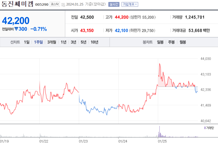
Task: Click the stock name 동진쎄미켐
Action: point(17,4)
